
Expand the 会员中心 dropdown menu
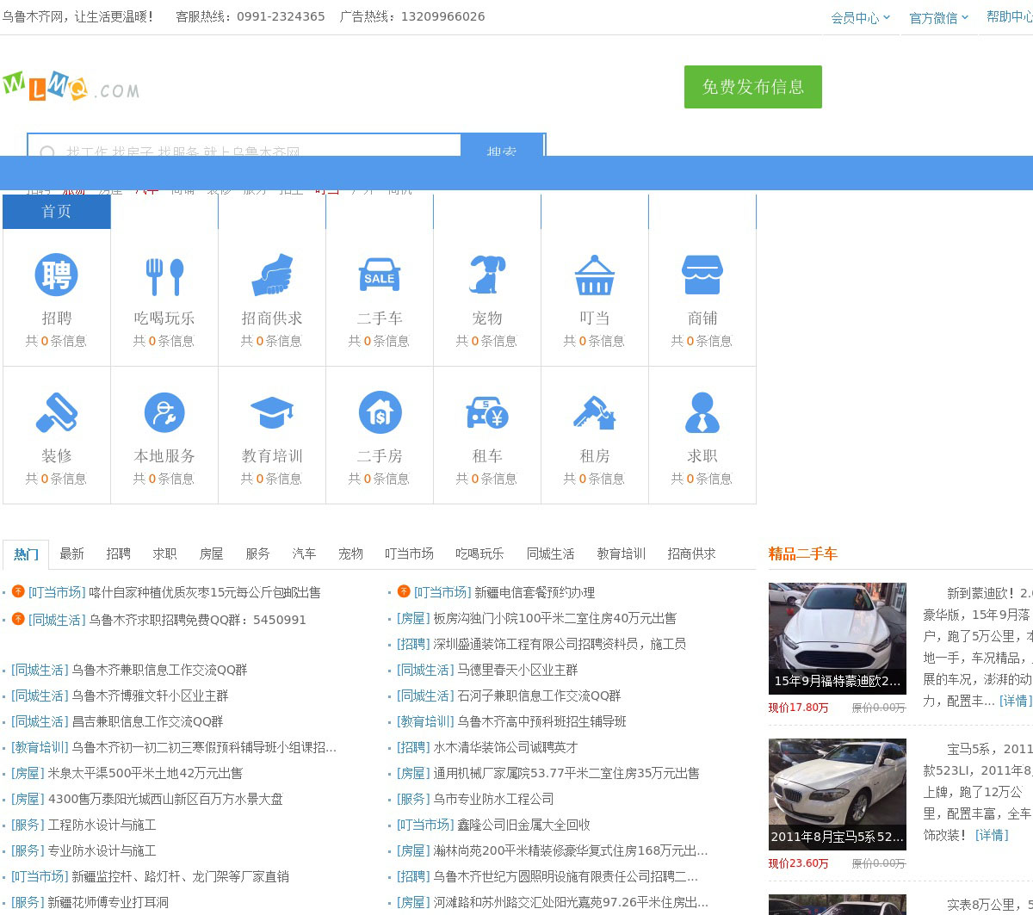tap(860, 18)
